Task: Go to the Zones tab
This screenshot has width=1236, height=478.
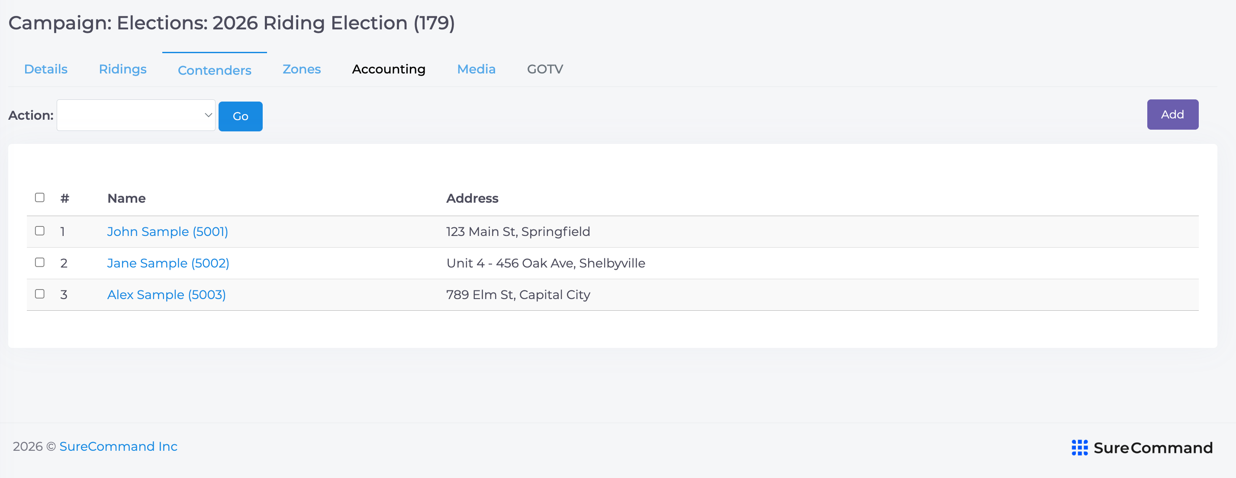Action: point(301,69)
